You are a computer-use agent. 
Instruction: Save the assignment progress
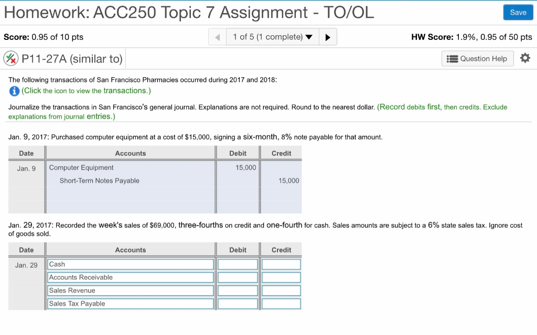pos(518,12)
